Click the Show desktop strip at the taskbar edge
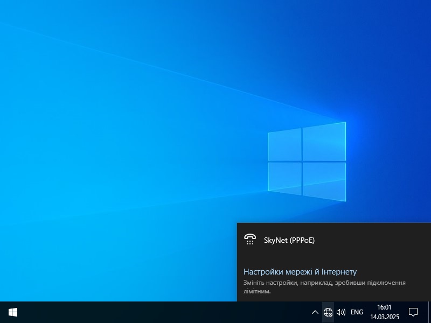This screenshot has height=323, width=431. pyautogui.click(x=429, y=312)
